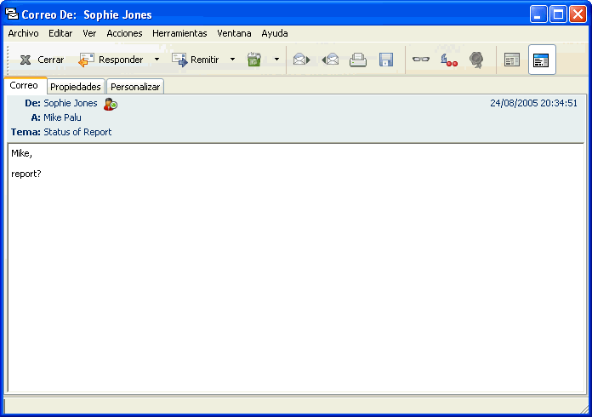Save the message with floppy icon
The image size is (592, 417).
click(386, 60)
